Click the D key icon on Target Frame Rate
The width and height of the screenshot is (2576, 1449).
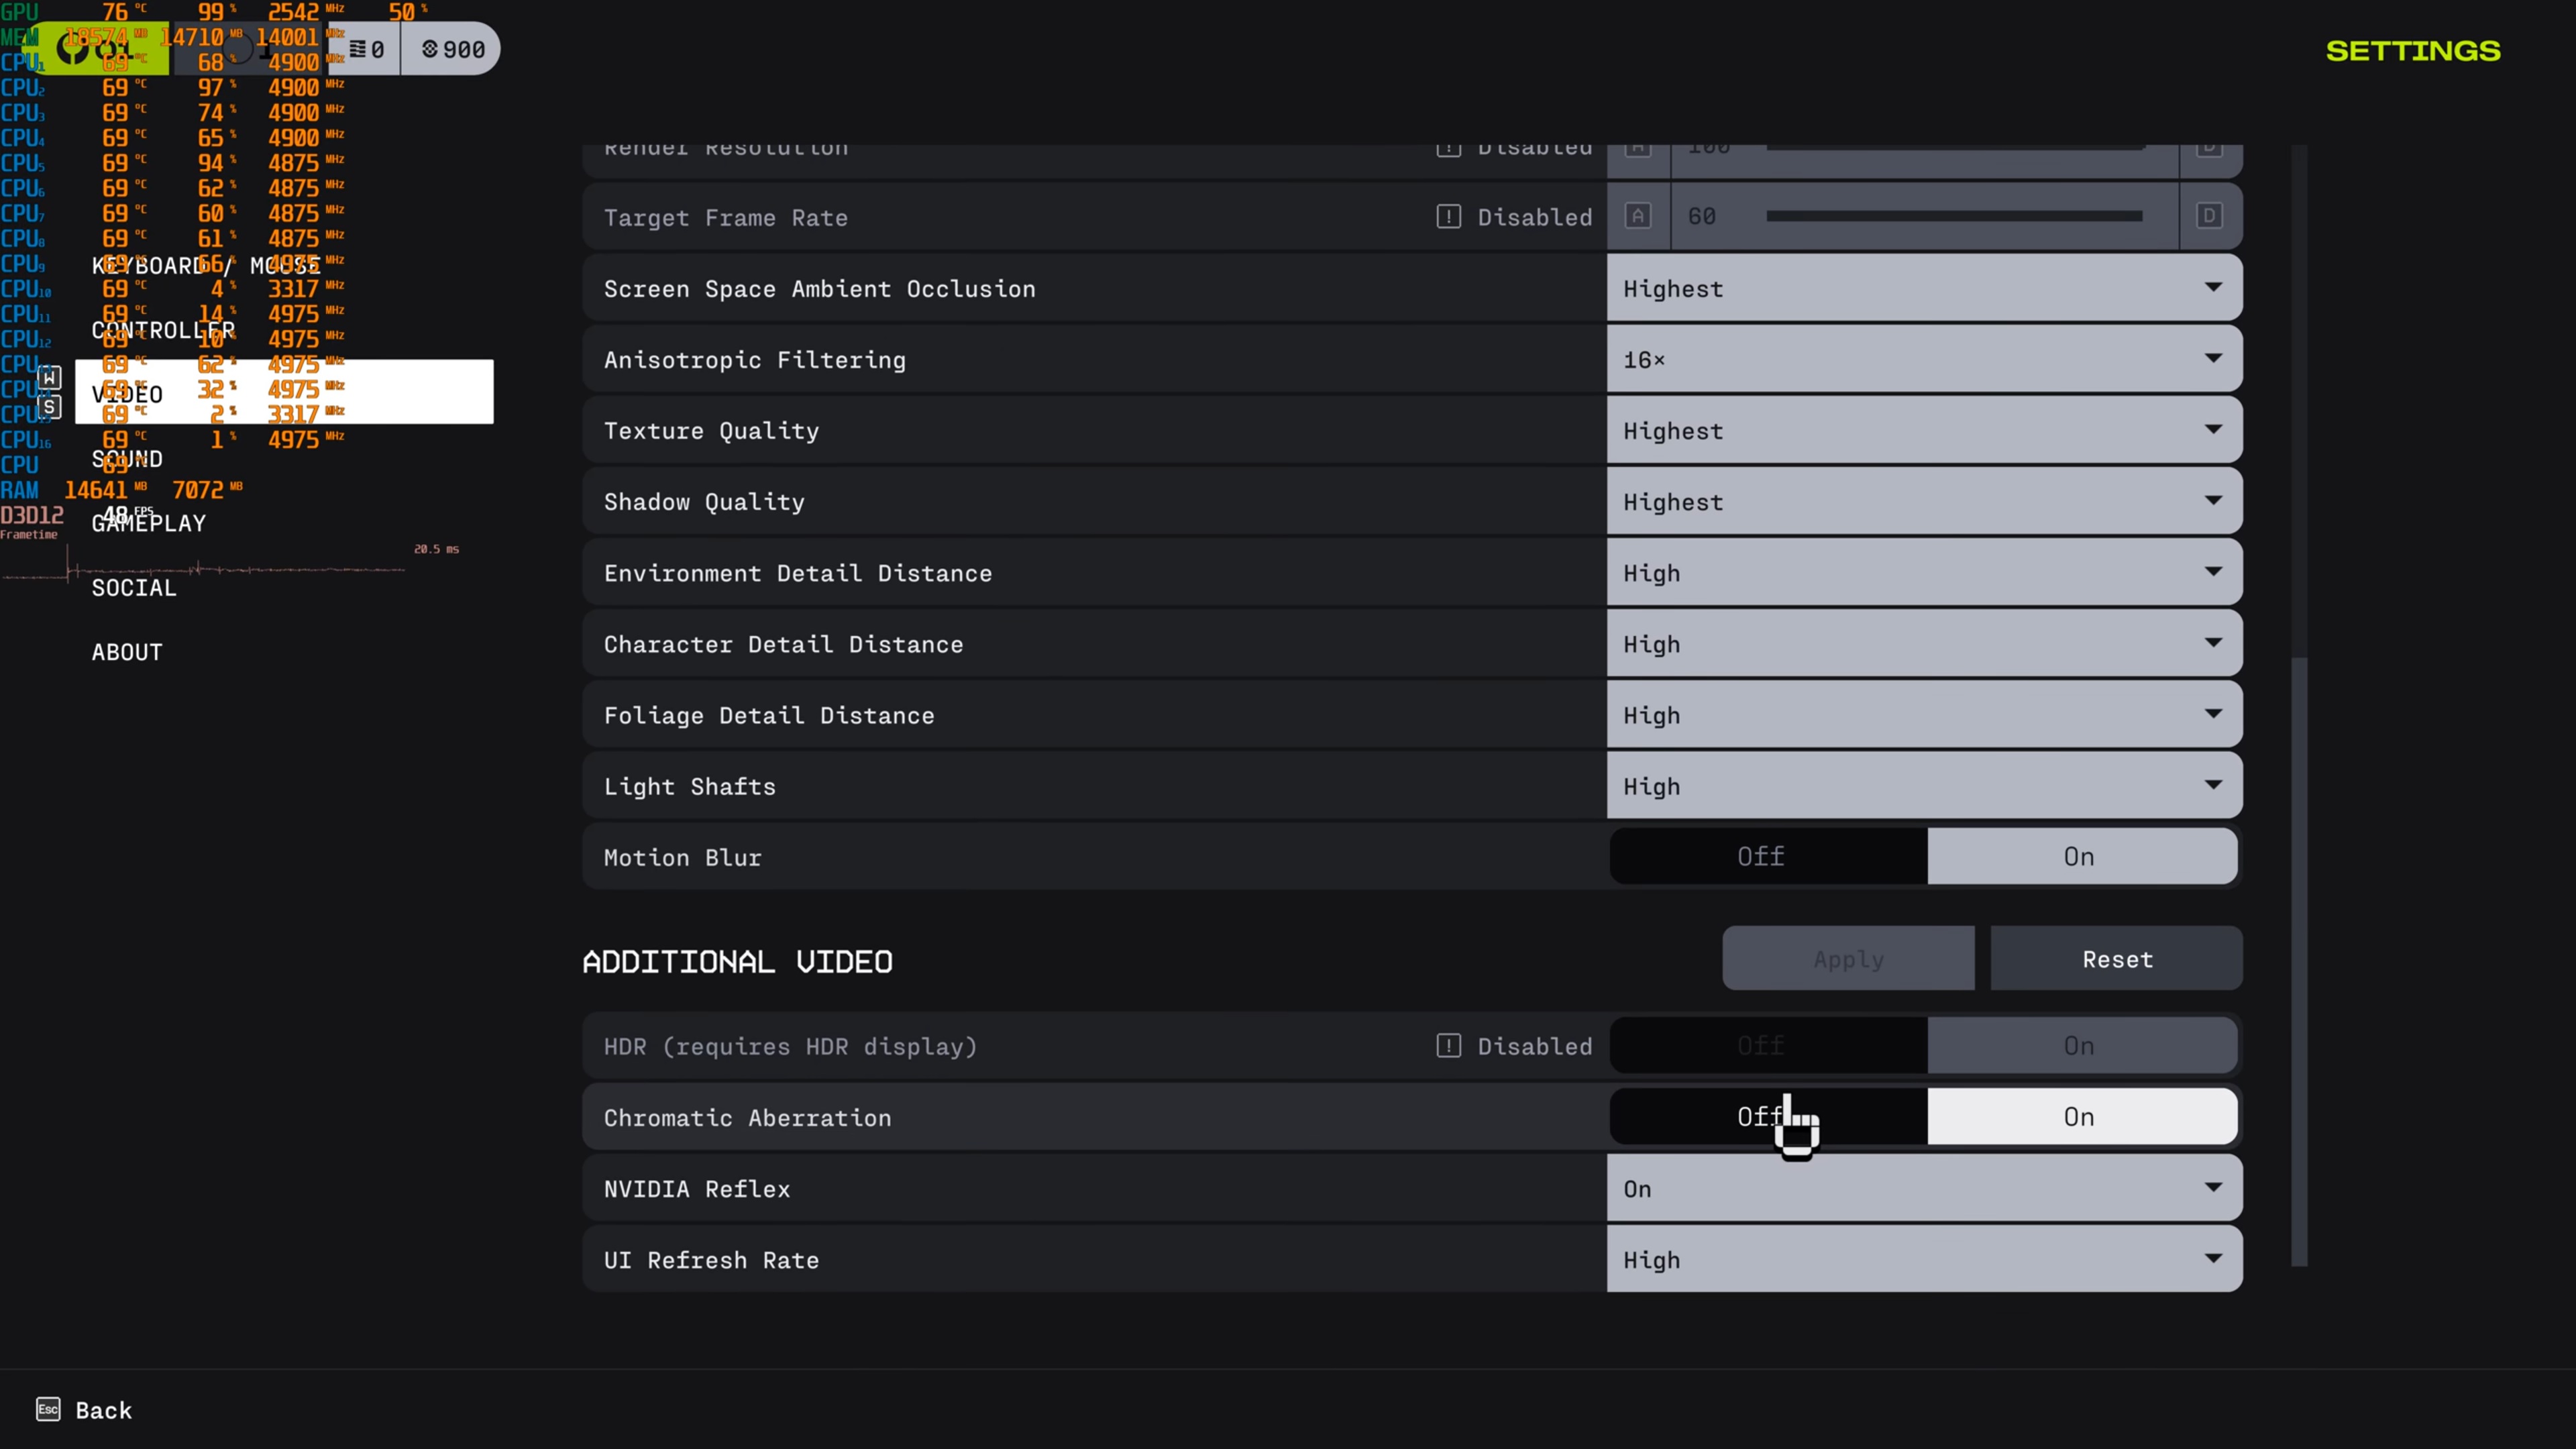pos(2209,216)
